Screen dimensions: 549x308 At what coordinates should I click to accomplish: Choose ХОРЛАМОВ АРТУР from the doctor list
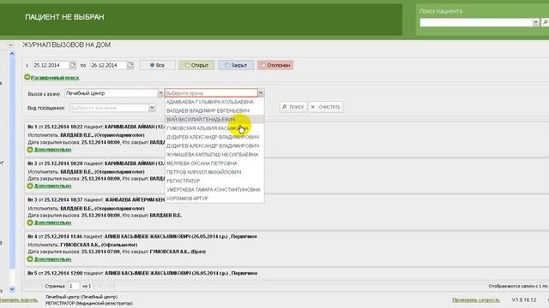click(x=214, y=198)
